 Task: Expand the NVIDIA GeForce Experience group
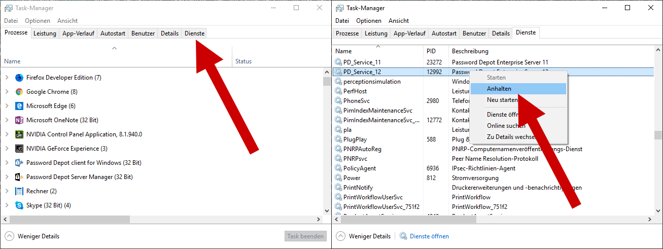tap(7, 149)
